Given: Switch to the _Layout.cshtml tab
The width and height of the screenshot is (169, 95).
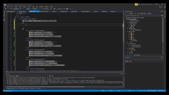Looking at the screenshot, I should 64,11.
